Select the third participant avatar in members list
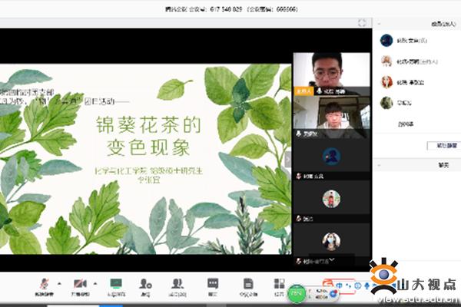 [386, 82]
